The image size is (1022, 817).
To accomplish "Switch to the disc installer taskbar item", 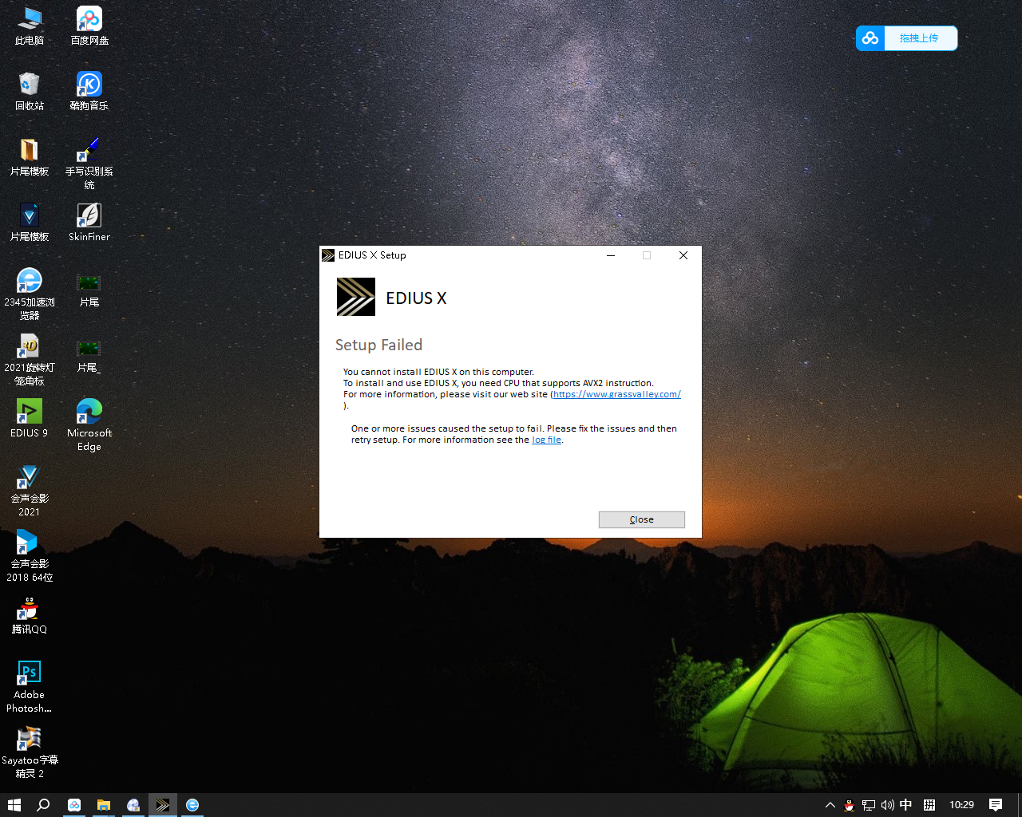I will point(133,805).
